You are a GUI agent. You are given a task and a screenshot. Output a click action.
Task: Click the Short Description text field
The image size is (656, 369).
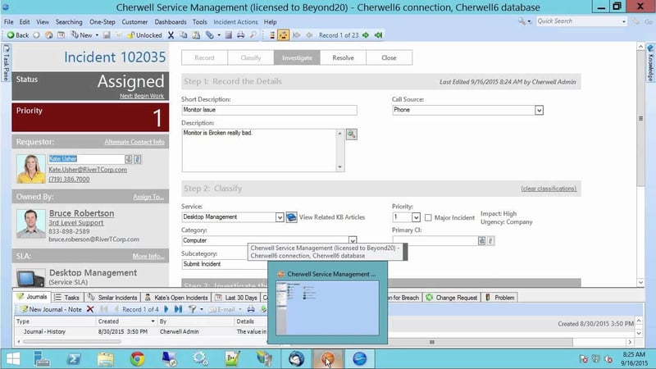tap(258, 110)
